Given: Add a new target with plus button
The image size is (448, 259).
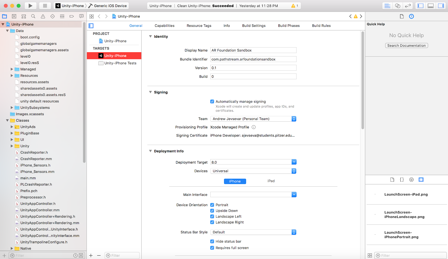Looking at the screenshot, I should pos(91,255).
